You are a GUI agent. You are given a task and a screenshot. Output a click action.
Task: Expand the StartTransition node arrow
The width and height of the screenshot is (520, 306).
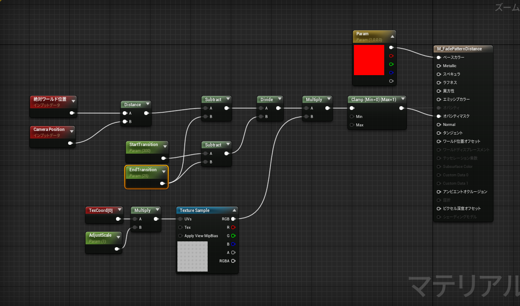click(x=164, y=147)
